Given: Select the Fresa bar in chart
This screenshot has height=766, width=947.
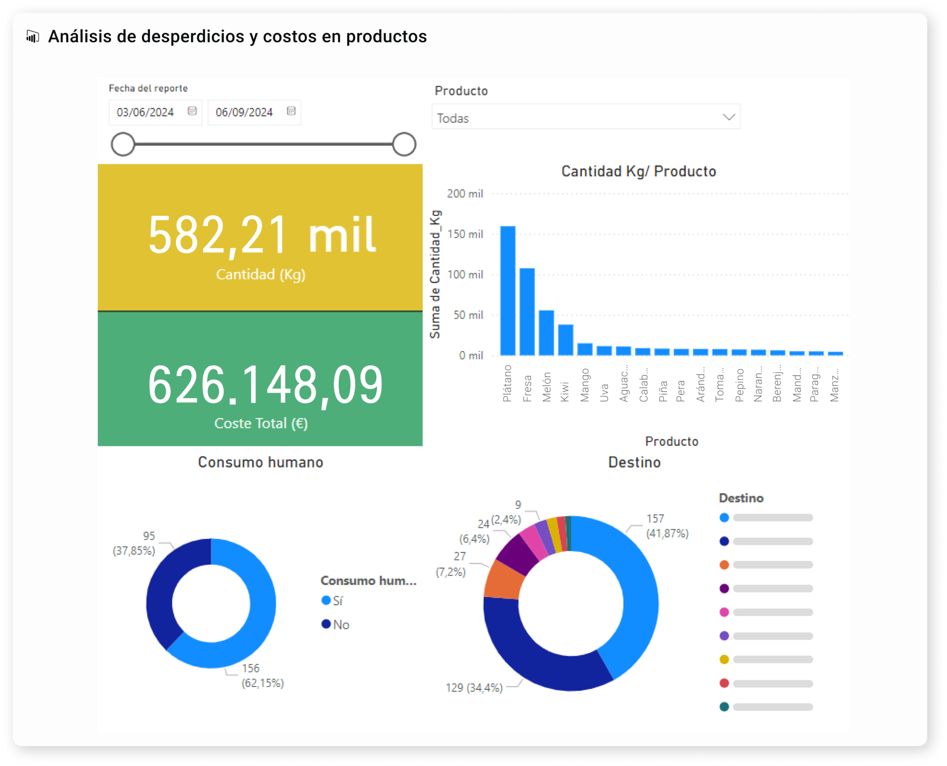Looking at the screenshot, I should (x=527, y=311).
